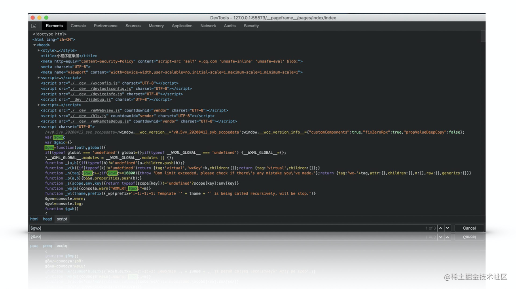Open the Sources tab
516x289 pixels.
(x=133, y=26)
